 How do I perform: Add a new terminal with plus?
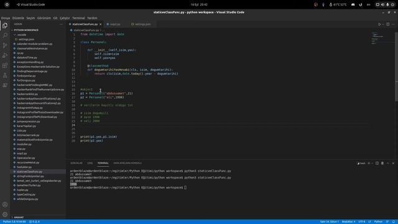[369, 163]
